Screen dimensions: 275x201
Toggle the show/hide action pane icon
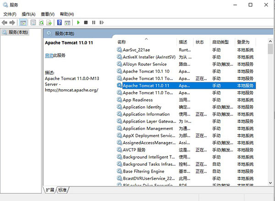pos(67,22)
